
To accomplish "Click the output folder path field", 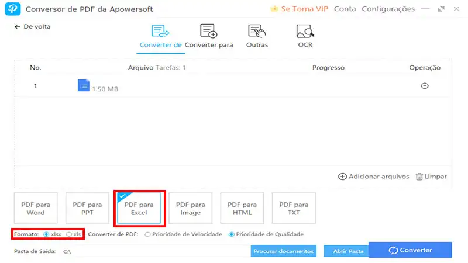I will tap(155, 251).
